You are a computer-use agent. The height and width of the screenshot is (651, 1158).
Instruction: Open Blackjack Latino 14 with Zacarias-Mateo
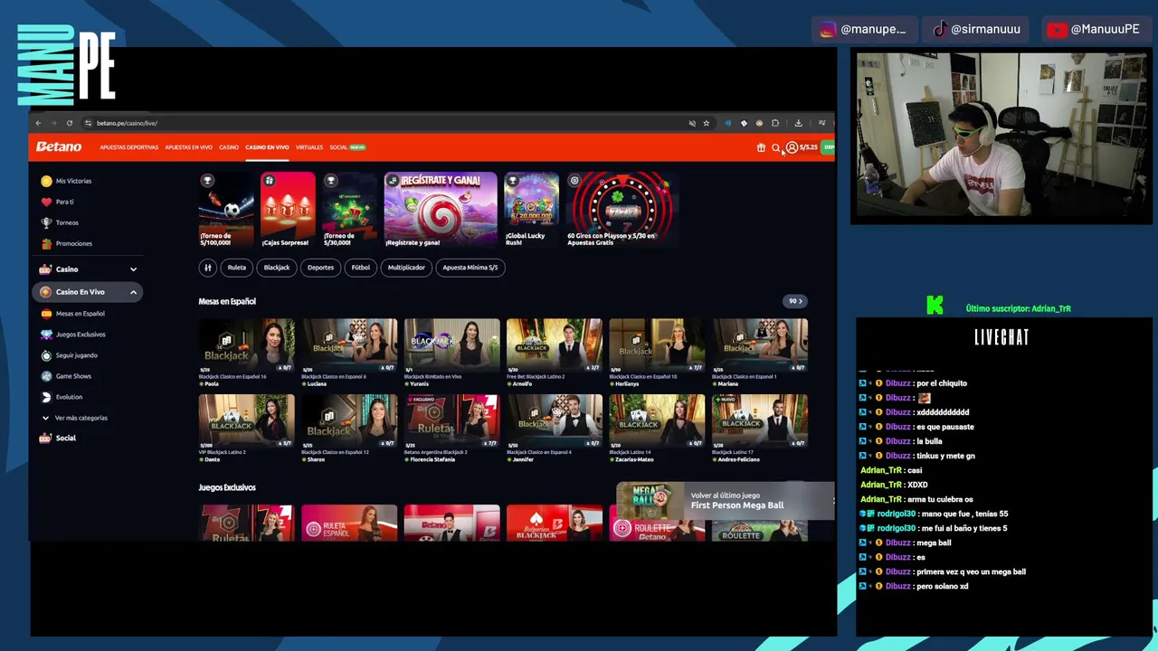pyautogui.click(x=657, y=429)
